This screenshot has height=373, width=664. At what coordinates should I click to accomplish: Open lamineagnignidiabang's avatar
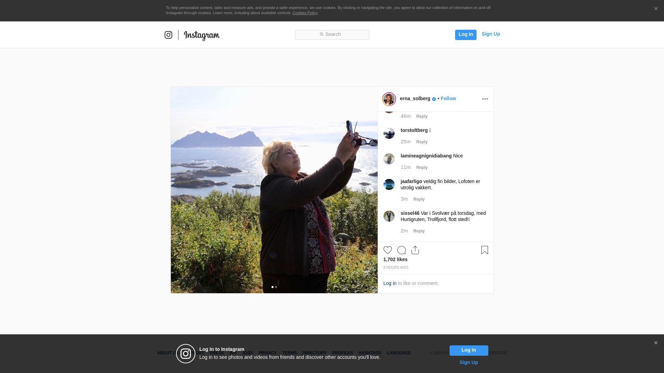tap(389, 159)
